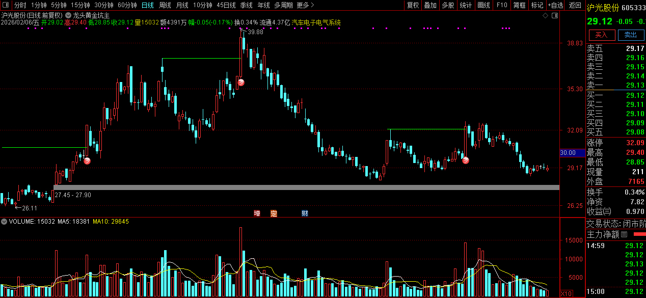This screenshot has height=298, width=646.
Task: Select the red signal marker at chart left
Action: point(87,160)
